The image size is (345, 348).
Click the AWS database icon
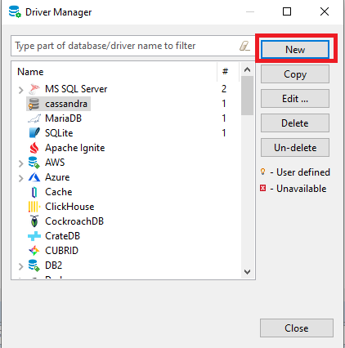click(34, 163)
